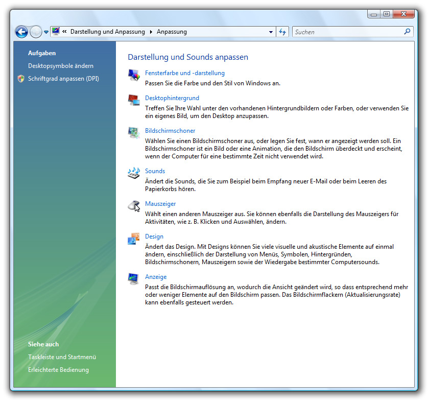Viewport: 429px width, 402px height.
Task: Open the recent pages dropdown arrow
Action: pyautogui.click(x=46, y=32)
